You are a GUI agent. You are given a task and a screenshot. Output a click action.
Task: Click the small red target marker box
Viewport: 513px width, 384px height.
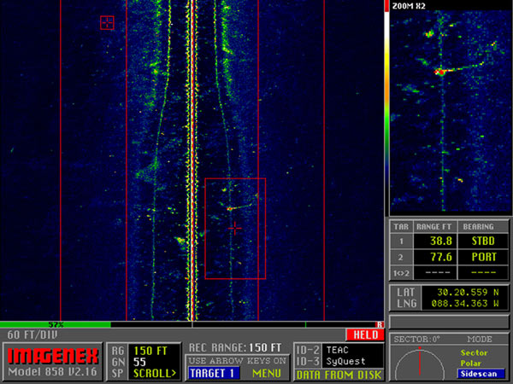pos(107,23)
